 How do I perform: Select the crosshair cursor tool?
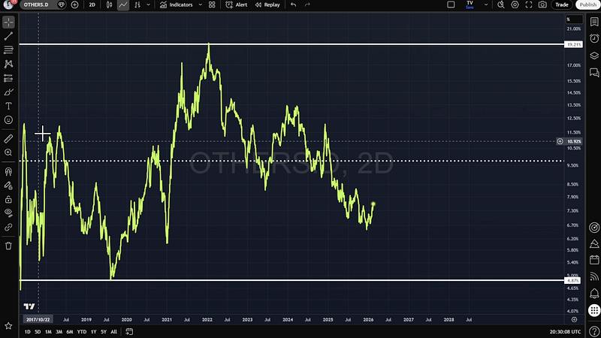point(8,23)
